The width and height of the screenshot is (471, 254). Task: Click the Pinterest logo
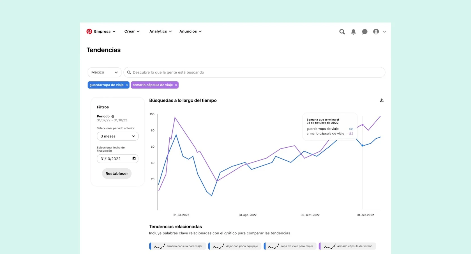click(x=89, y=31)
